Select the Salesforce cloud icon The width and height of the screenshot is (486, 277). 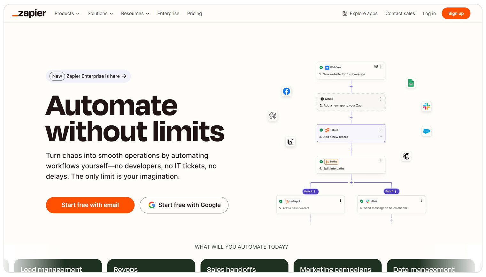pos(426,131)
